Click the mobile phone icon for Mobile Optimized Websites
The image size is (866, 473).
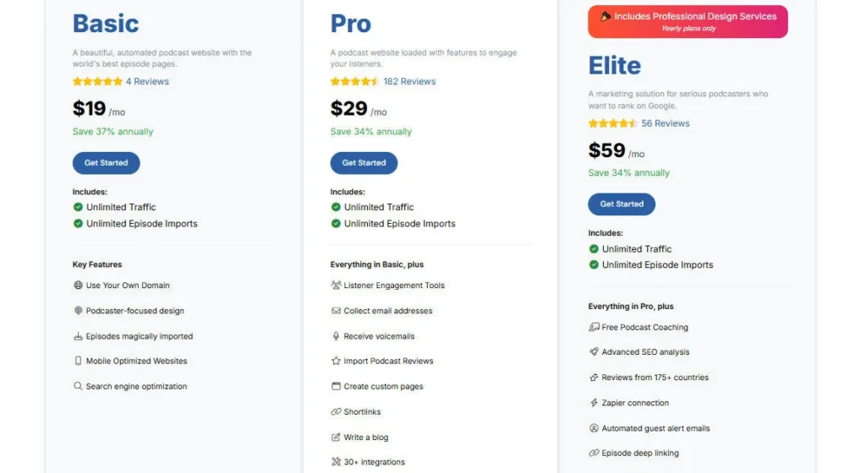point(78,361)
